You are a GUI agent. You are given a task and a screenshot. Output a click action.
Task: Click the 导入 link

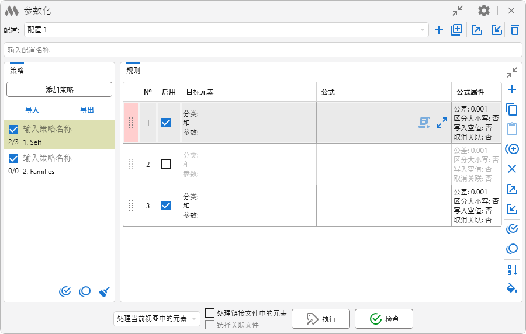32,110
